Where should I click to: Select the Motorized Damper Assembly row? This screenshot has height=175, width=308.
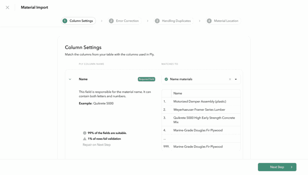(x=200, y=102)
